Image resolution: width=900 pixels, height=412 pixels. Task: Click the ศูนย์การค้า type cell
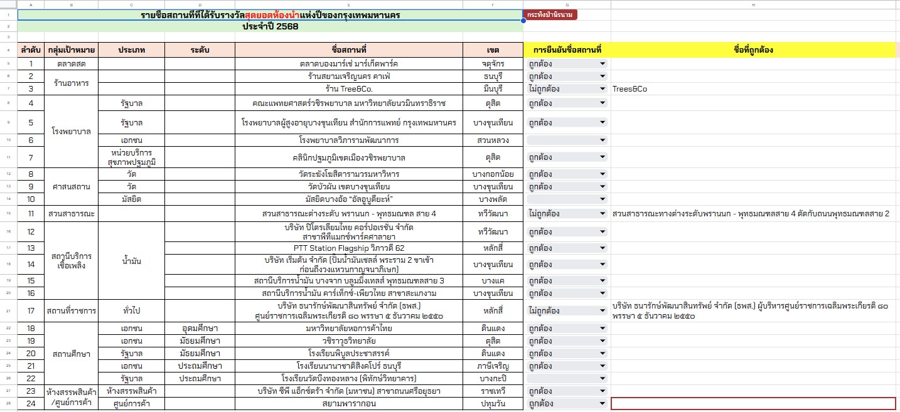131,404
